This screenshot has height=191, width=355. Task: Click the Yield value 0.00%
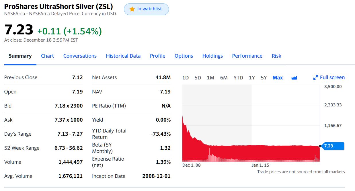163,120
